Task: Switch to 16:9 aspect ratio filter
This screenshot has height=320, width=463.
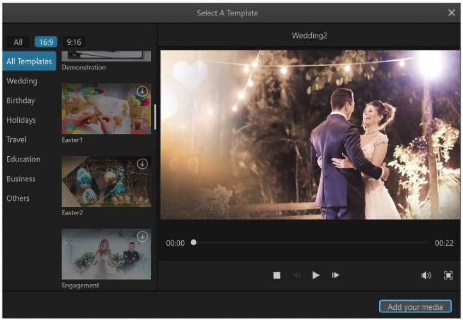Action: (x=46, y=42)
